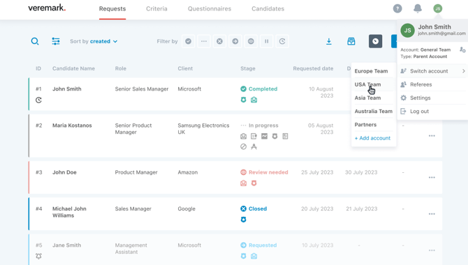The image size is (468, 265).
Task: Click the prohibited circle icon in Maria Kostanos row
Action: tap(244, 146)
